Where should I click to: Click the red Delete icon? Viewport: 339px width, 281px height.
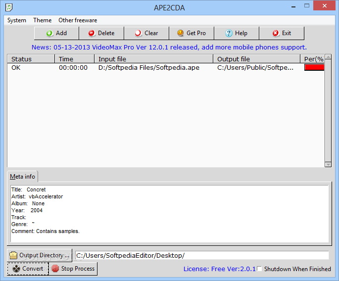[92, 33]
